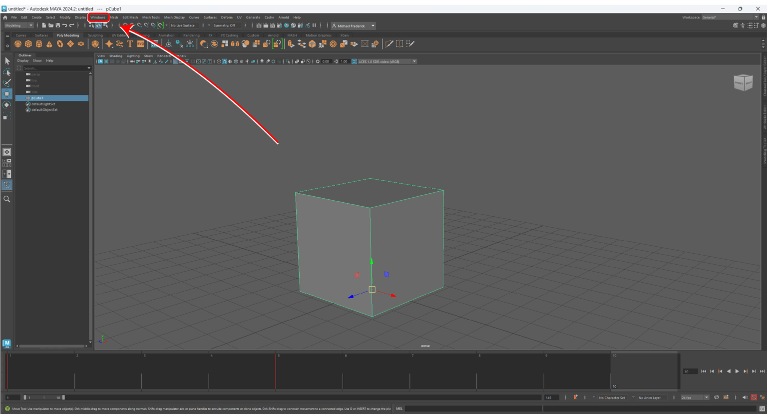Switch to the Motion Graphics shelf tab
767x414 pixels.
coord(319,35)
